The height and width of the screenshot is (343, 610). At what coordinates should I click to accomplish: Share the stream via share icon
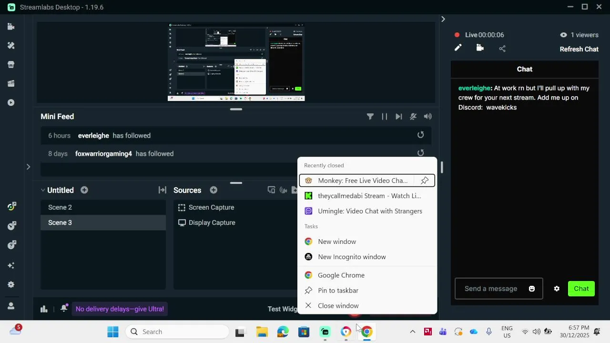[x=502, y=49]
